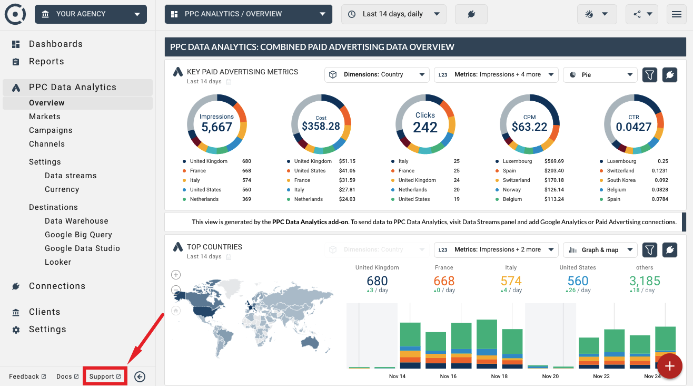This screenshot has width=693, height=386.
Task: Click the plug icon in Top Countries widget
Action: click(x=670, y=250)
